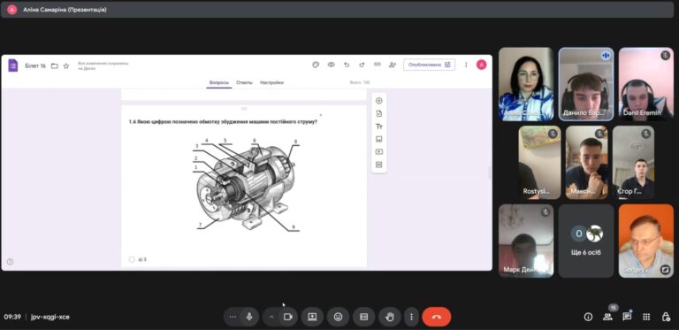Copy the responder link icon
This screenshot has width=679, height=330.
[378, 65]
